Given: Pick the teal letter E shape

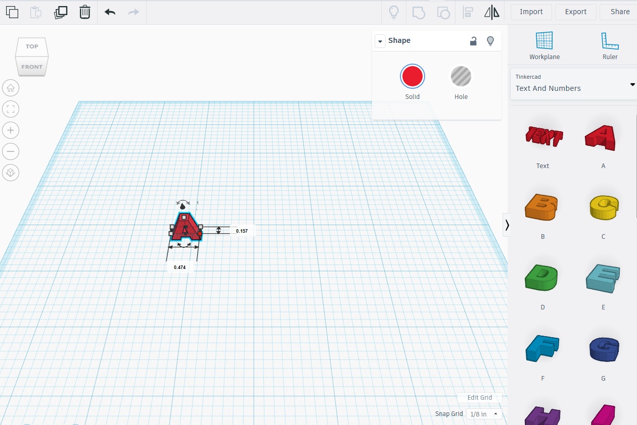Looking at the screenshot, I should (603, 278).
